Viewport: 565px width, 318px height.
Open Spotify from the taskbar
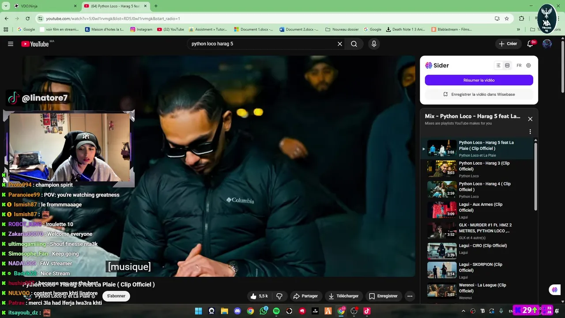(x=276, y=311)
